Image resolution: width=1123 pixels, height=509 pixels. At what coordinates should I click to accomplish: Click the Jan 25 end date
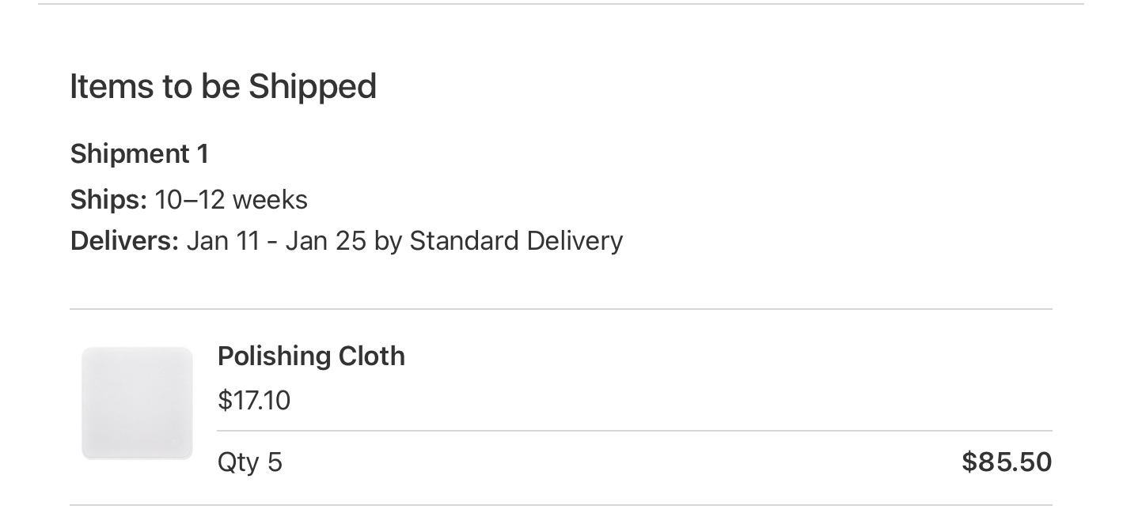tap(325, 241)
